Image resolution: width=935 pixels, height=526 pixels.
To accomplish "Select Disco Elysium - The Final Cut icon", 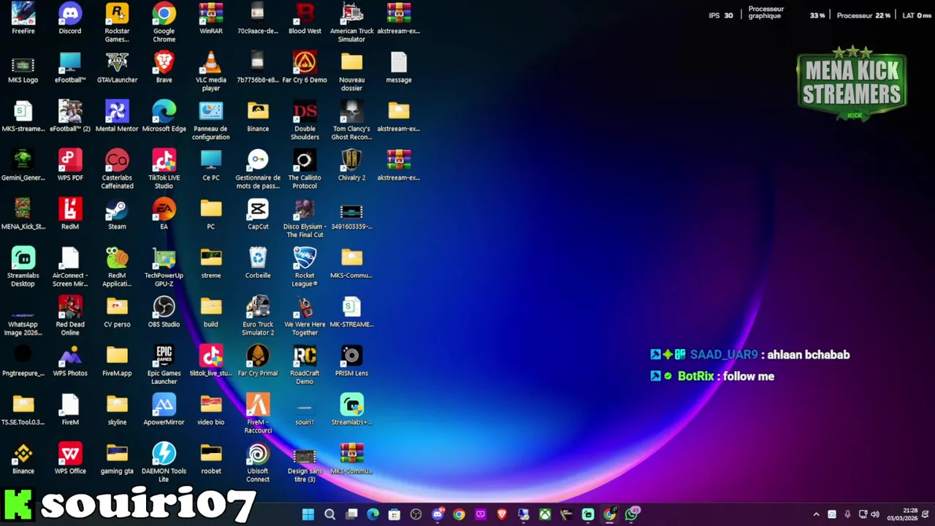I will (305, 218).
